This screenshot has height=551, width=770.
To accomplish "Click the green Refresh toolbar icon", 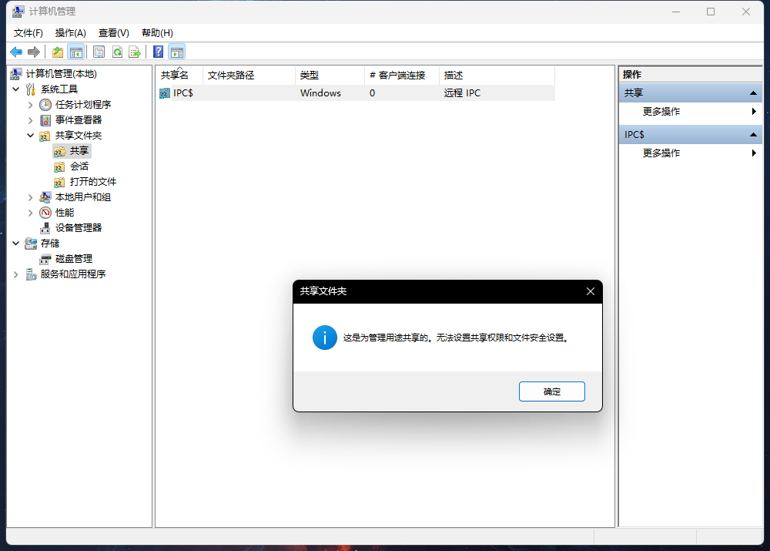I will tap(117, 52).
